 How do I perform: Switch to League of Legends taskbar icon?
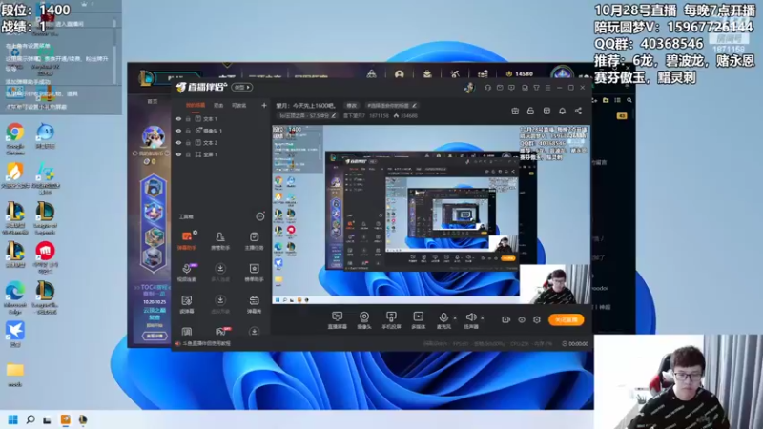83,419
